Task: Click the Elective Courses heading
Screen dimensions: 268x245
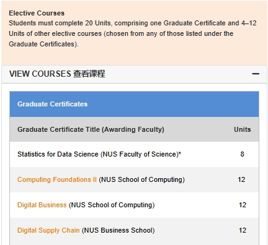Action: (37, 13)
